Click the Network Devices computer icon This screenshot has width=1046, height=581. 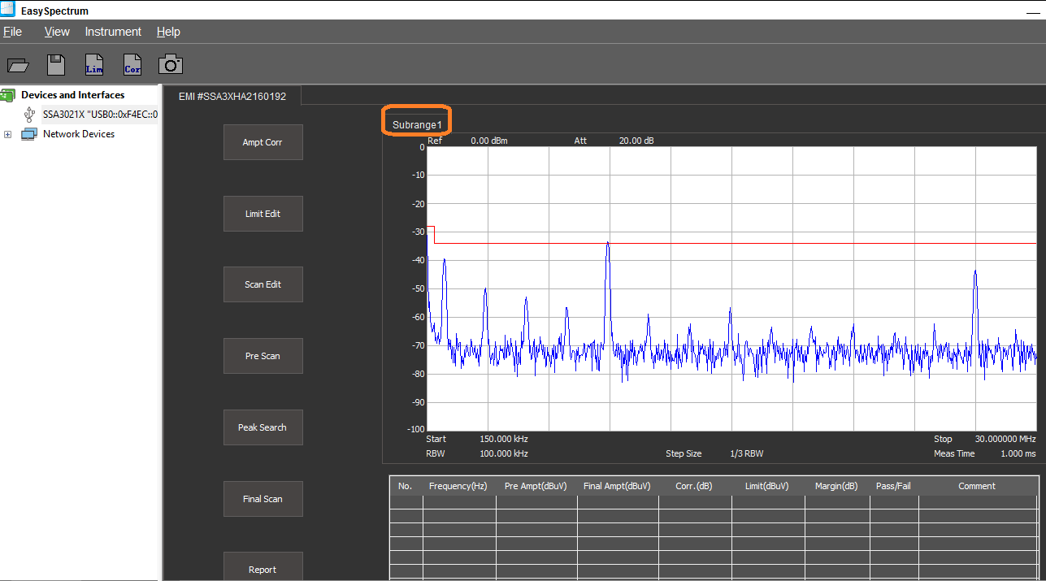pos(29,134)
